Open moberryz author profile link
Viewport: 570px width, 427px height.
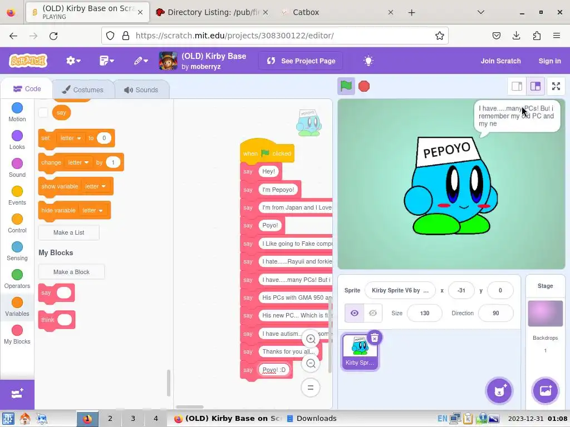(x=205, y=67)
